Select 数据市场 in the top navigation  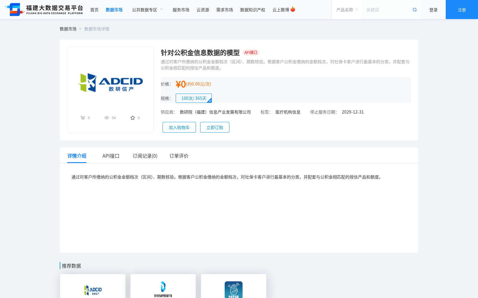[x=114, y=10]
